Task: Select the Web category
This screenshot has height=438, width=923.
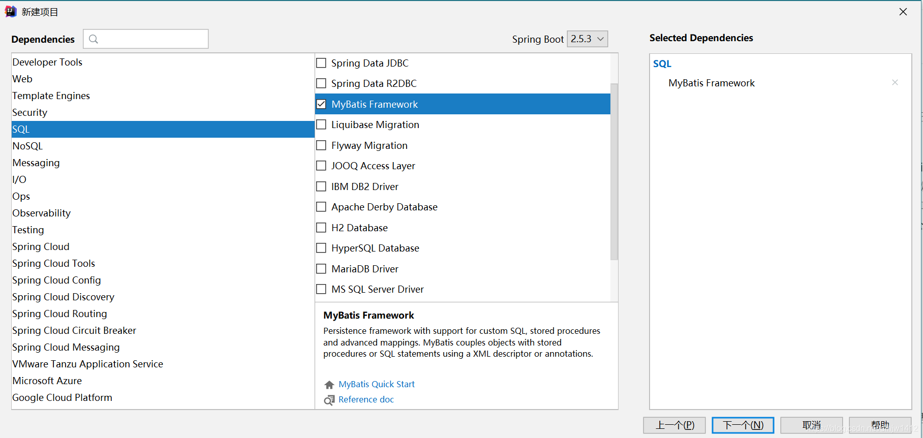Action: point(163,79)
